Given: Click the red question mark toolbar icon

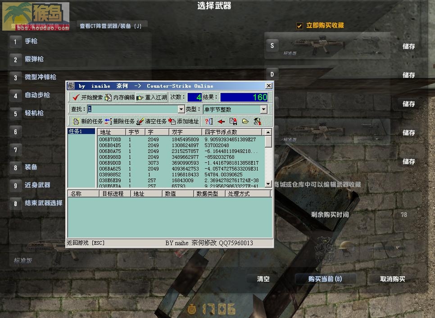Looking at the screenshot, I should pos(209,121).
